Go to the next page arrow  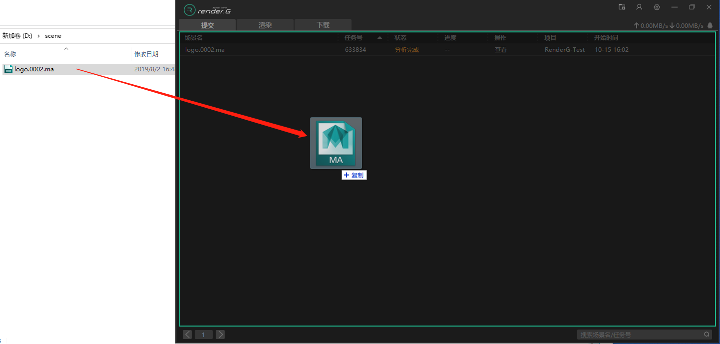point(220,335)
